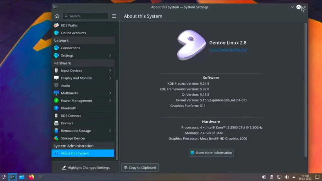The width and height of the screenshot is (322, 181).
Task: Open the title bar dropdown arrow
Action: tap(292, 7)
